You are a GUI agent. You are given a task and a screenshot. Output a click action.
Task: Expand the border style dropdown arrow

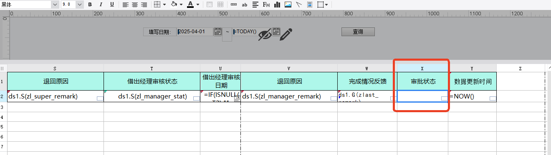(164, 5)
